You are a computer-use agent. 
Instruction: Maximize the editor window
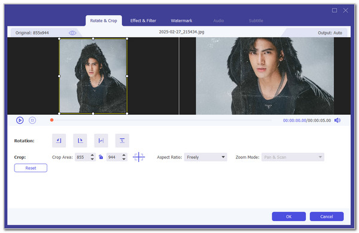coord(334,10)
